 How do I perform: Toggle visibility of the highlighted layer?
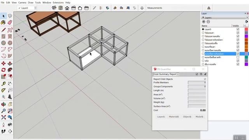238,54
